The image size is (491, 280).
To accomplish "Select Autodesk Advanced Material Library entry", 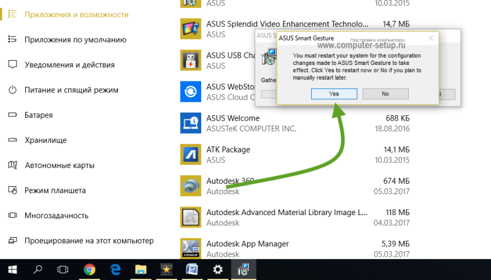I will [x=295, y=217].
